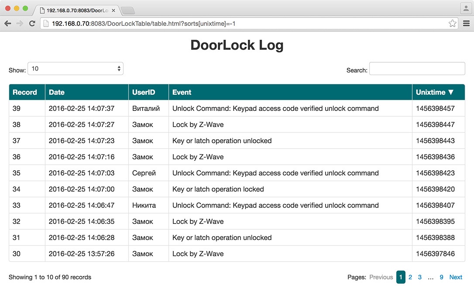Bookmark this page with star icon
The width and height of the screenshot is (474, 288).
(x=453, y=24)
